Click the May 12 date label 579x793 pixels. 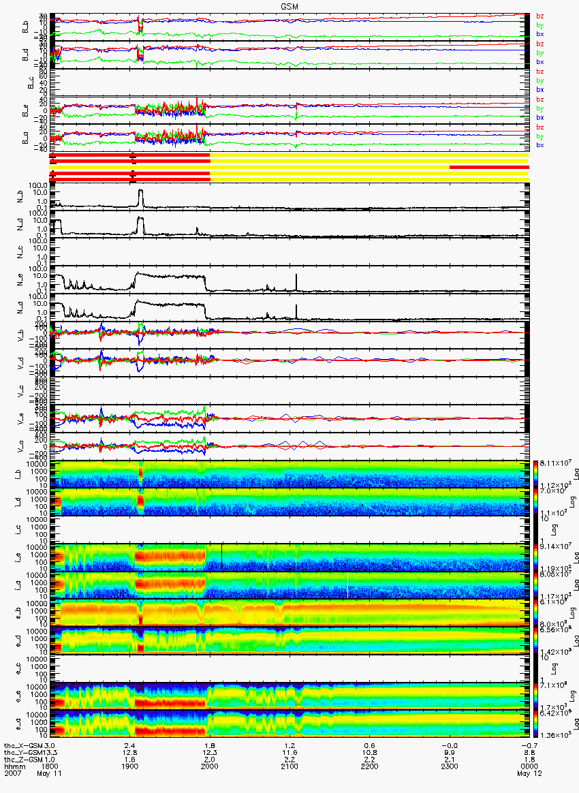(529, 773)
